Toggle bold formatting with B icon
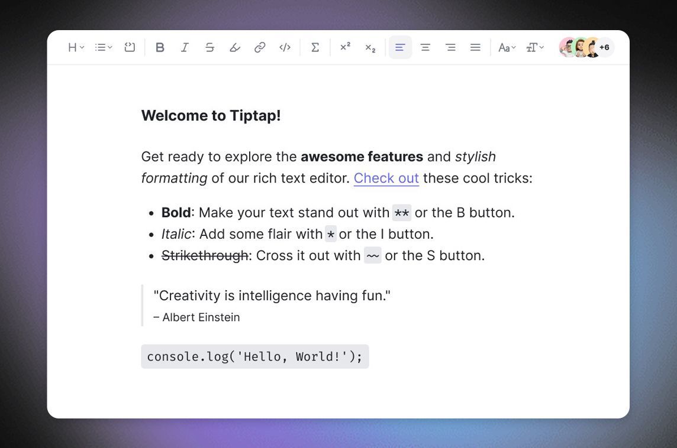This screenshot has width=677, height=448. [x=160, y=47]
